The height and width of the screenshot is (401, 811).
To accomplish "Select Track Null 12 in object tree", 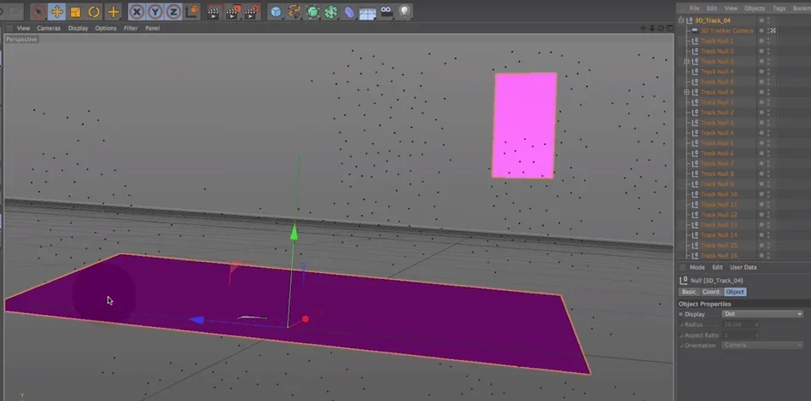I will coord(719,215).
